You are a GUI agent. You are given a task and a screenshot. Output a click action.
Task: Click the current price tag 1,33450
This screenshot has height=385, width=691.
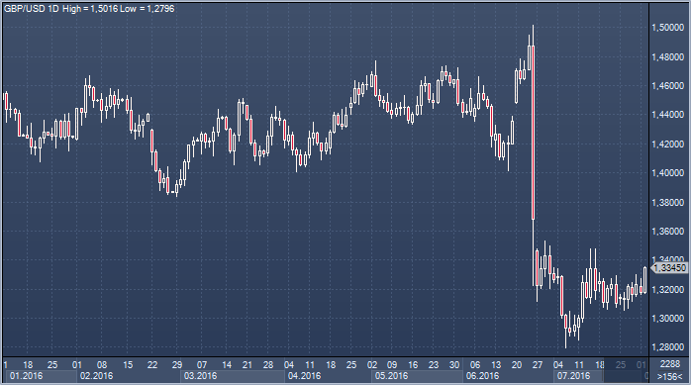pos(669,268)
